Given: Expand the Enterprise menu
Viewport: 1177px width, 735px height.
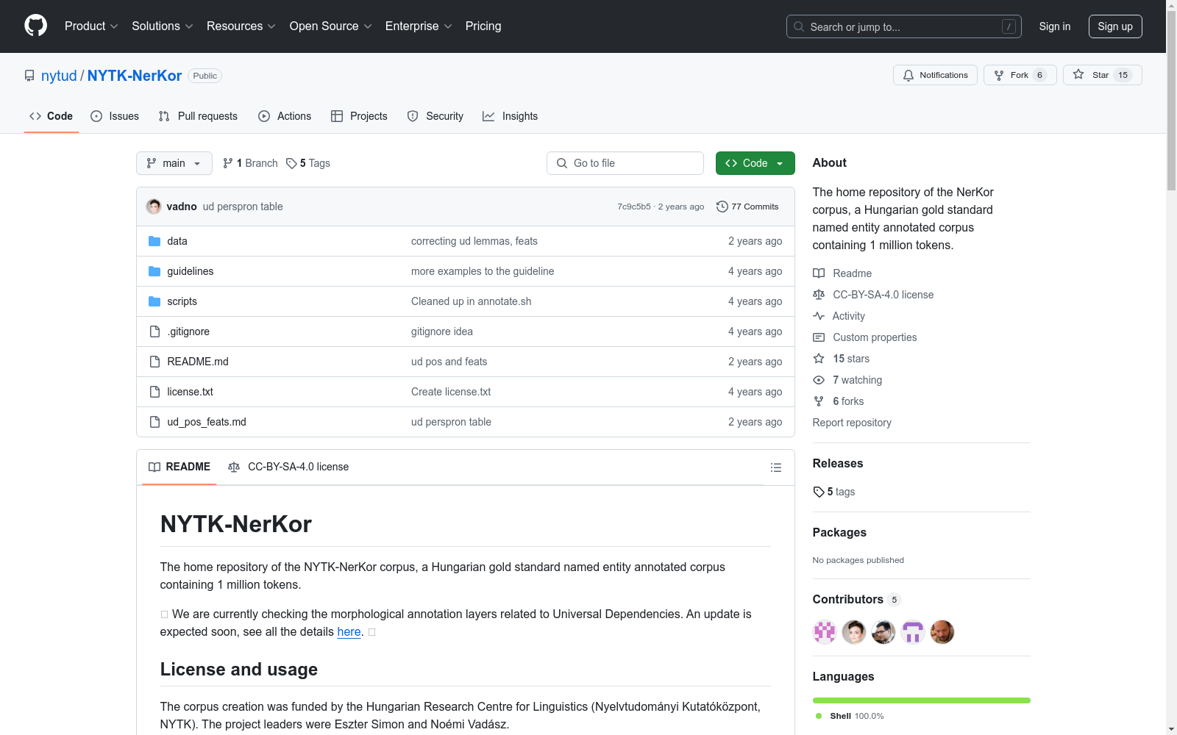Looking at the screenshot, I should tap(419, 26).
